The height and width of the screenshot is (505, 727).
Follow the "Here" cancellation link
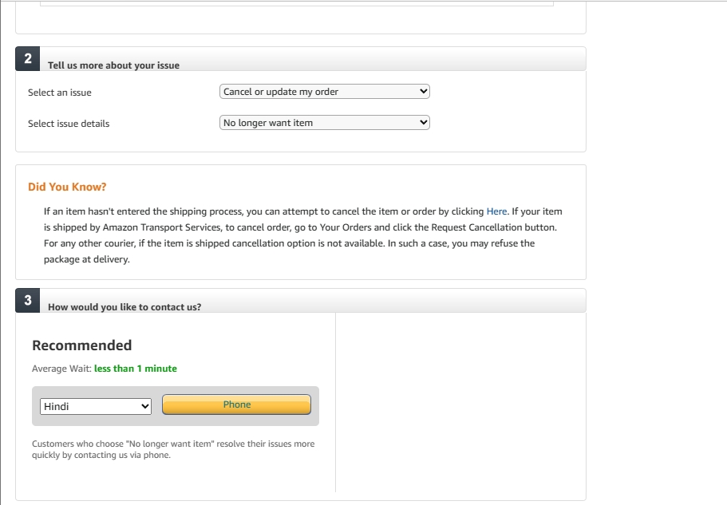click(x=496, y=211)
